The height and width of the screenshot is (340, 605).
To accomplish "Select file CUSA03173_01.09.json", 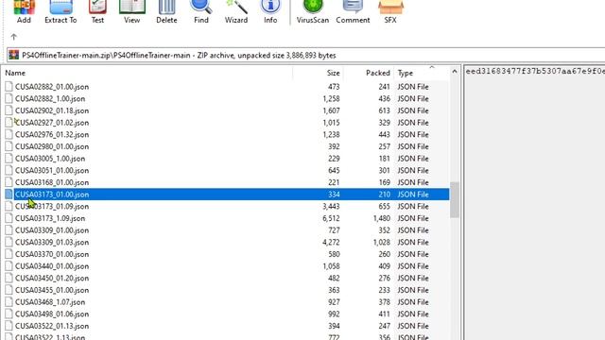I will coord(52,206).
